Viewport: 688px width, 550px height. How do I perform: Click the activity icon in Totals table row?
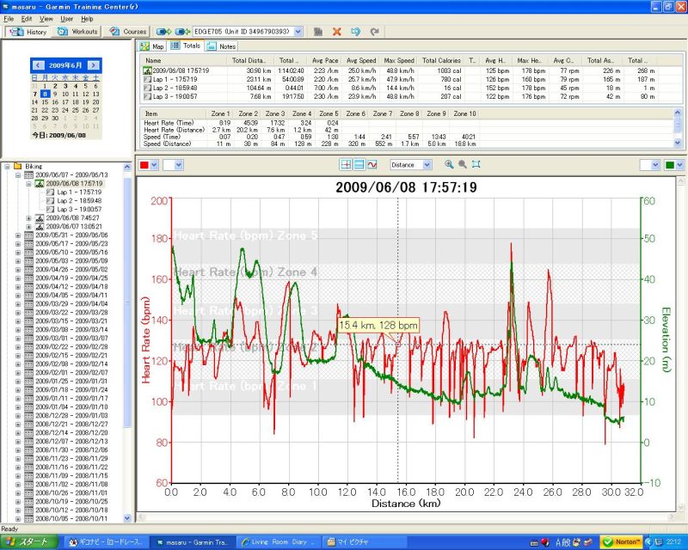(x=147, y=70)
